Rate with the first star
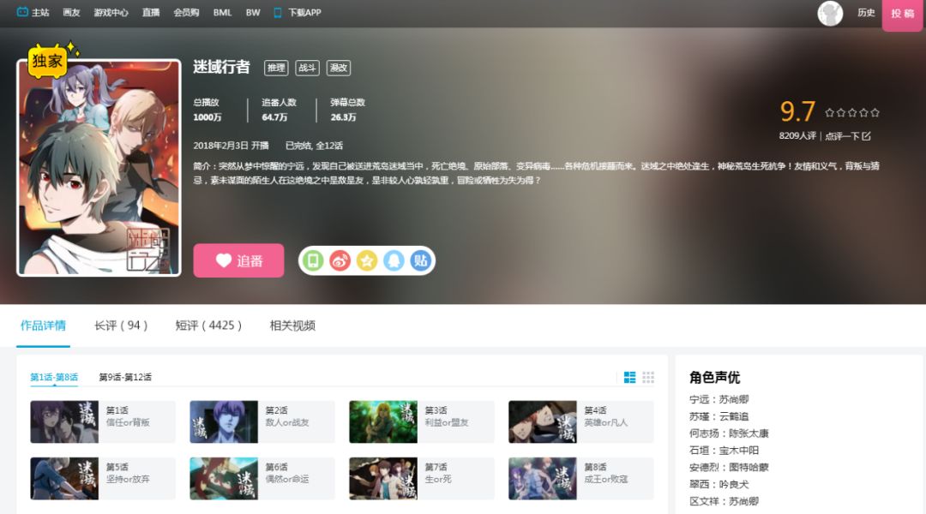 (830, 112)
